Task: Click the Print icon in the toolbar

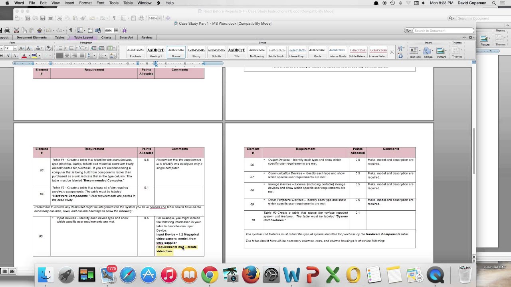Action: pyautogui.click(x=7, y=30)
